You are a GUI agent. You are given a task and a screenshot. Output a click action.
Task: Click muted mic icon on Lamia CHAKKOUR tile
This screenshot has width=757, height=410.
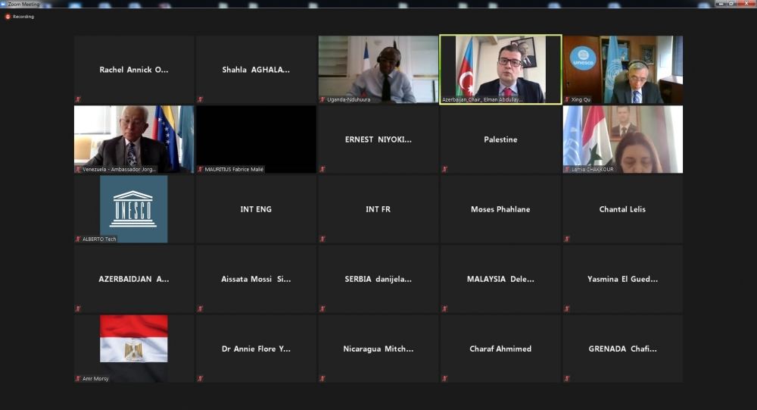click(567, 169)
